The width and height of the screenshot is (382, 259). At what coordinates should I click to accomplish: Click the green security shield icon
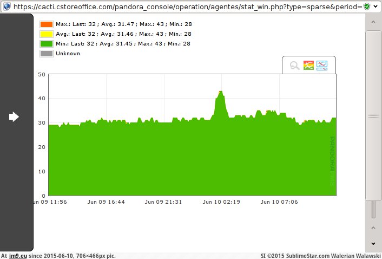367,7
